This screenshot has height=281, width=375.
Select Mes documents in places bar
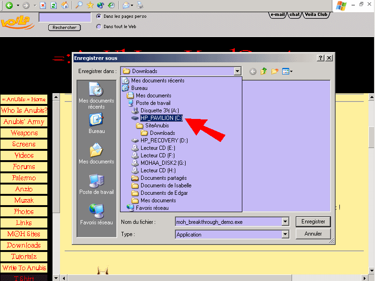(97, 154)
